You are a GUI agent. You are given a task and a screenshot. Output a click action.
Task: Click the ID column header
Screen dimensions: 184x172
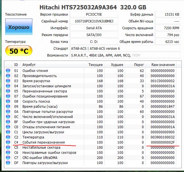coord(16,65)
